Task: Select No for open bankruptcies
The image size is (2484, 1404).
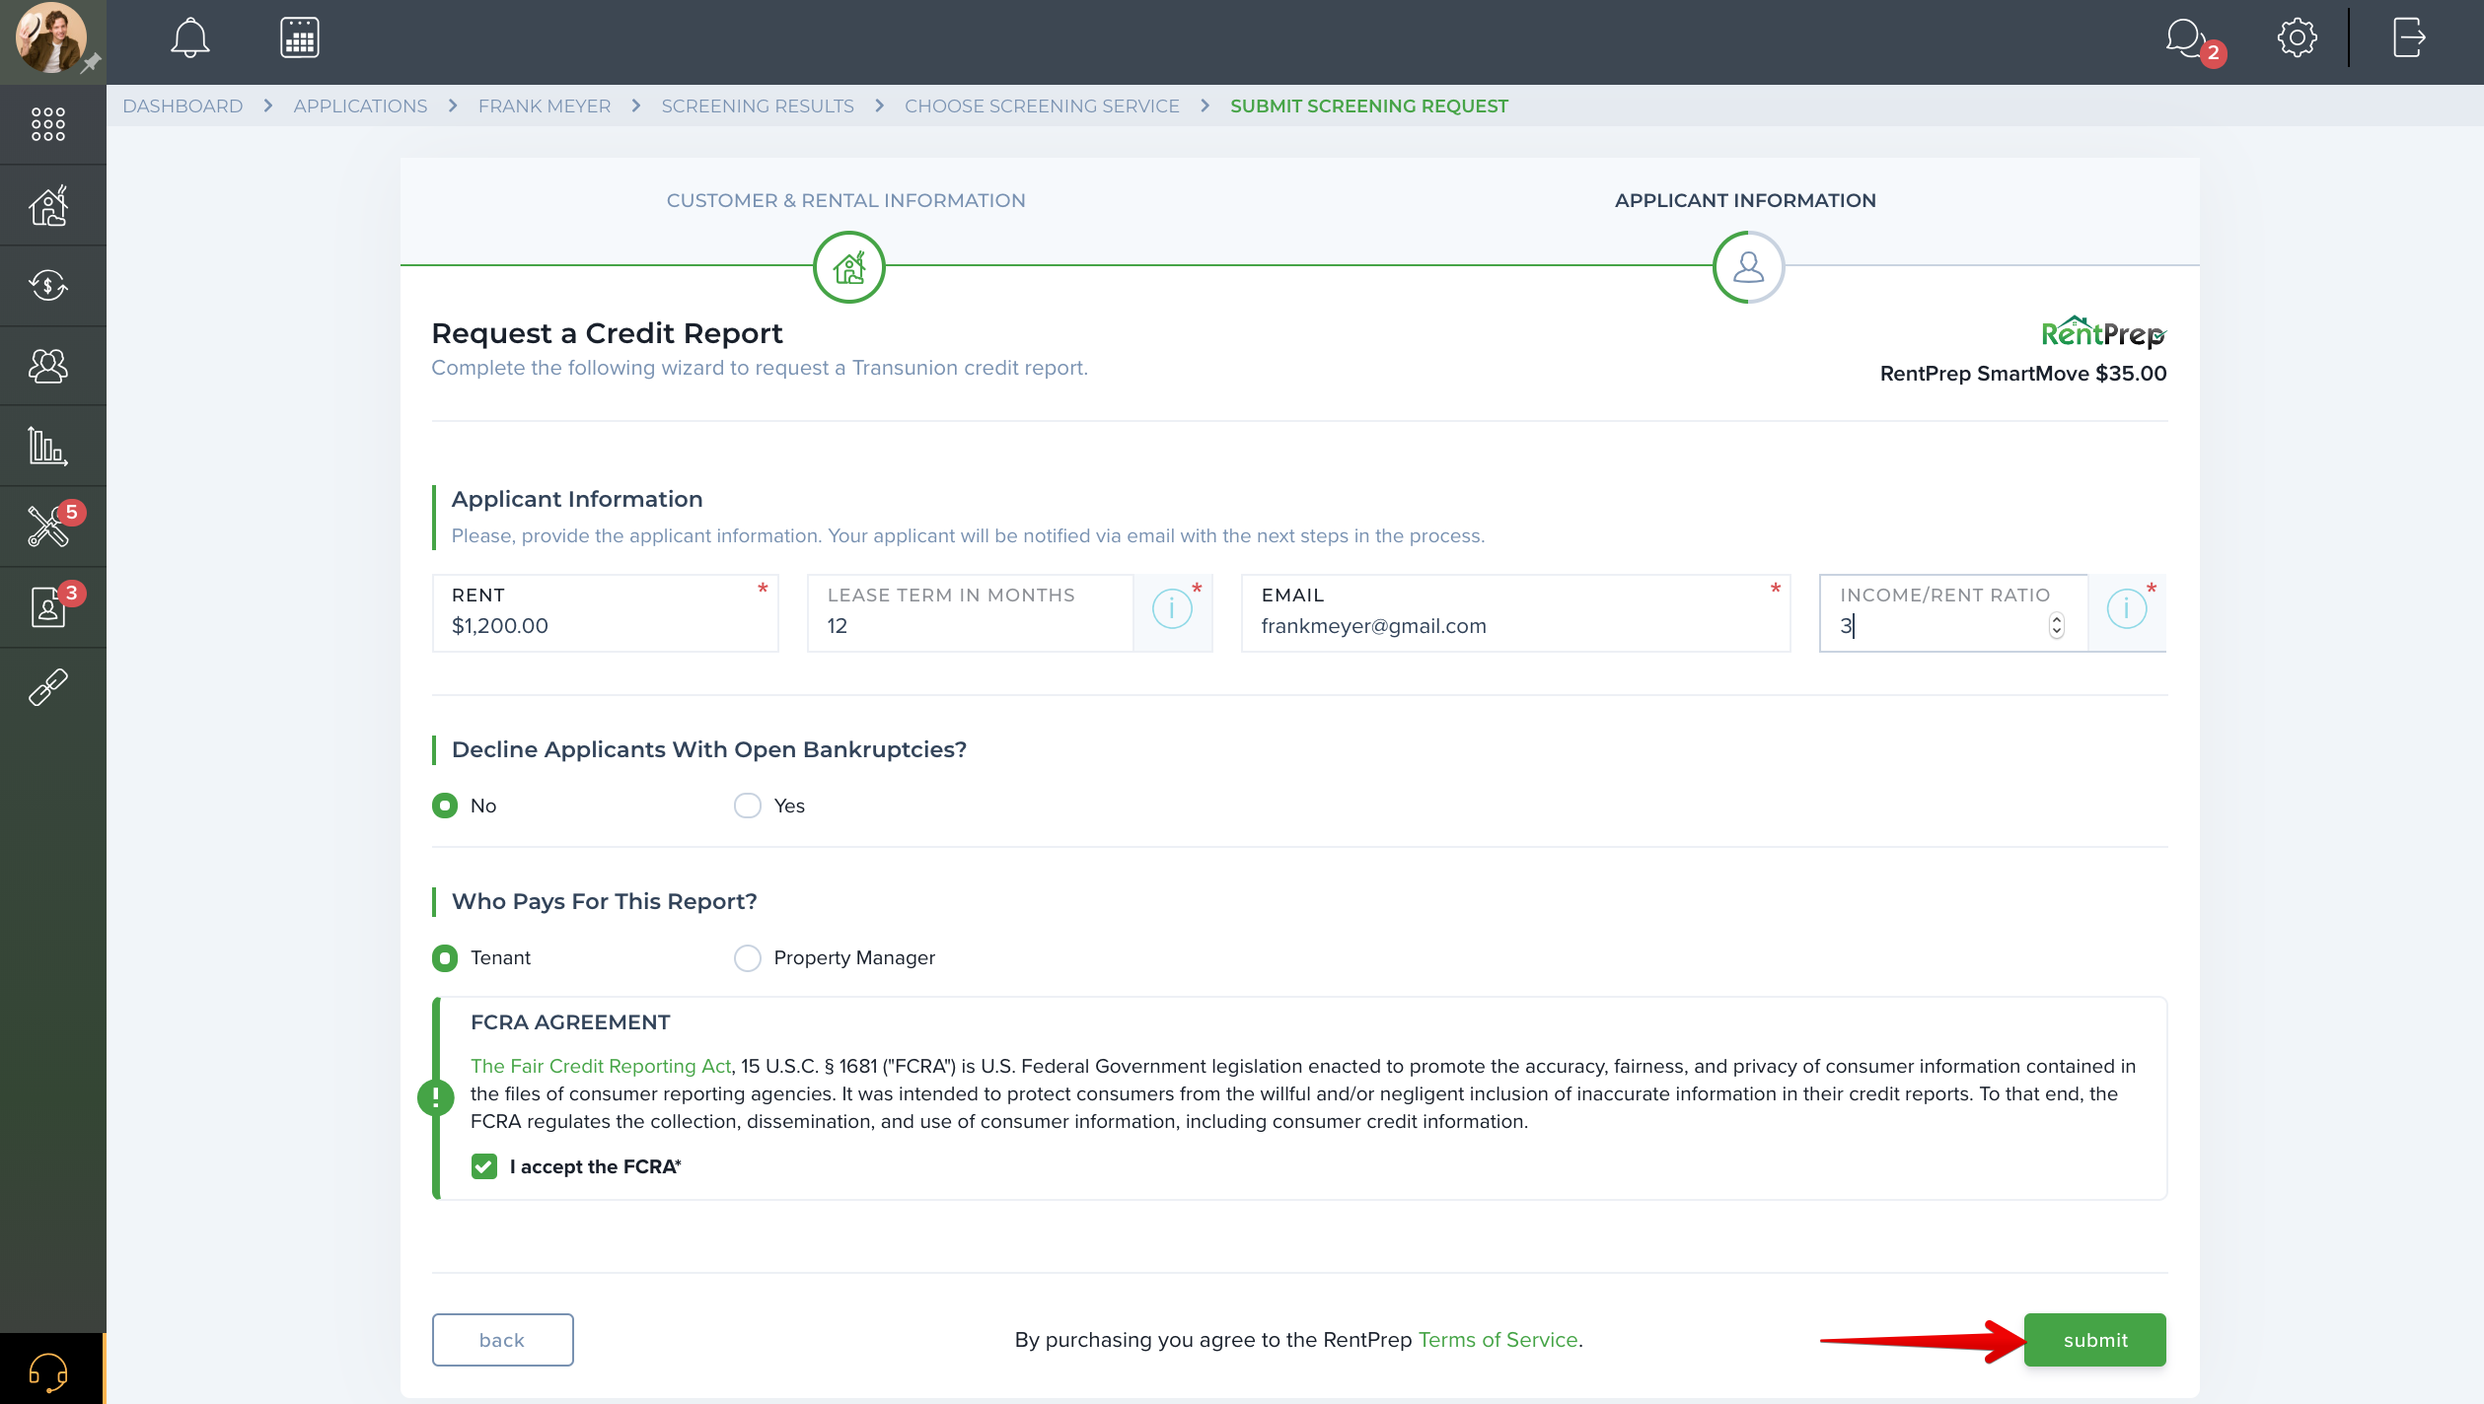Action: [x=445, y=806]
